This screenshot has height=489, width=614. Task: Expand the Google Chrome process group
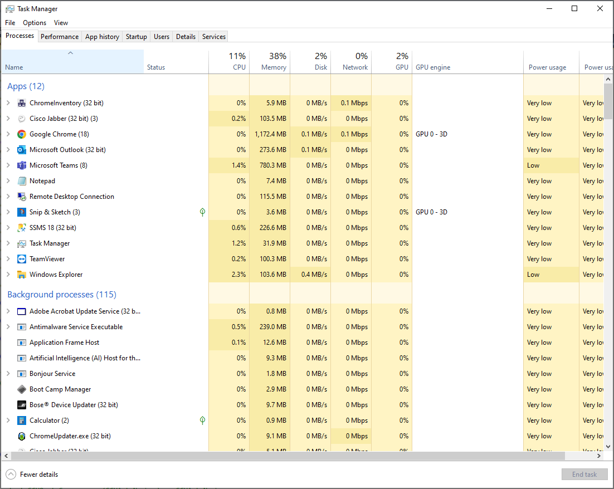(x=8, y=134)
